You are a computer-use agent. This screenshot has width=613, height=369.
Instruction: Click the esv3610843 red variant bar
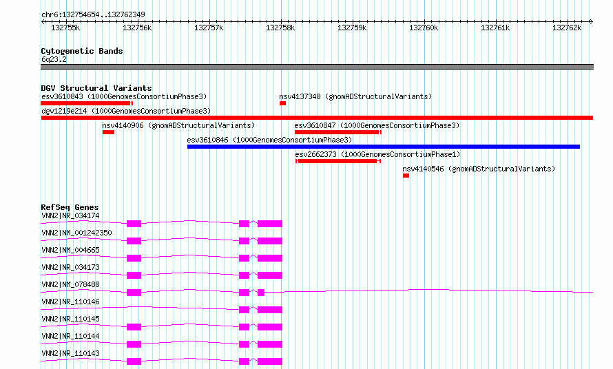coord(86,103)
